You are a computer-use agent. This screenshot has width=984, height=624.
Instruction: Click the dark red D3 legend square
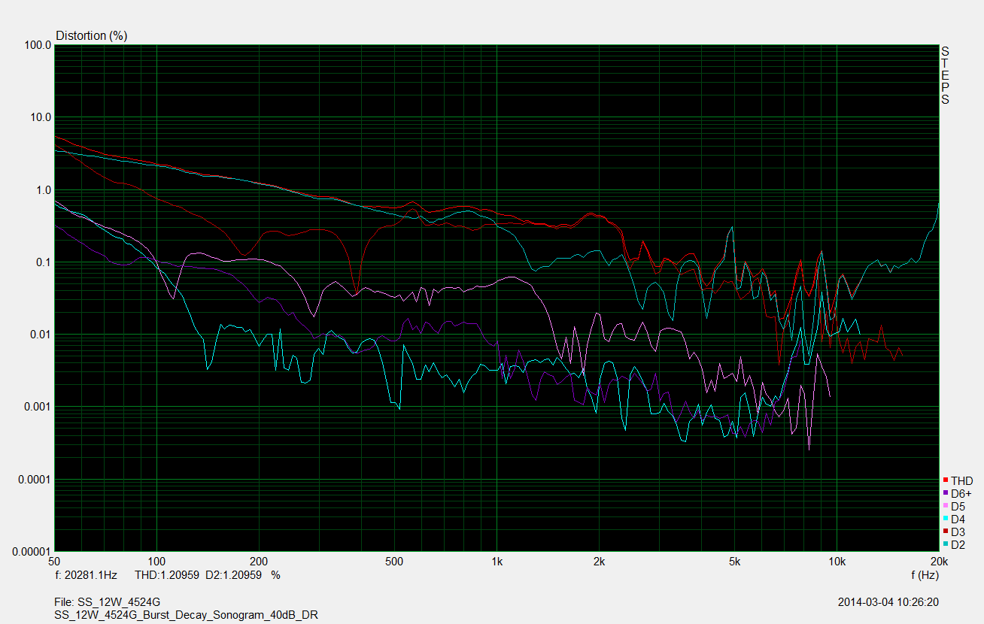(x=945, y=532)
